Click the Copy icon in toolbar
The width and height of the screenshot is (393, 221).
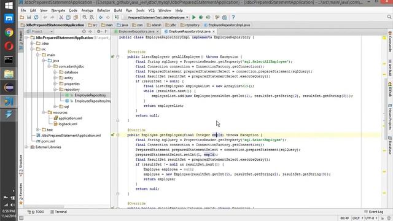pyautogui.click(x=68, y=18)
